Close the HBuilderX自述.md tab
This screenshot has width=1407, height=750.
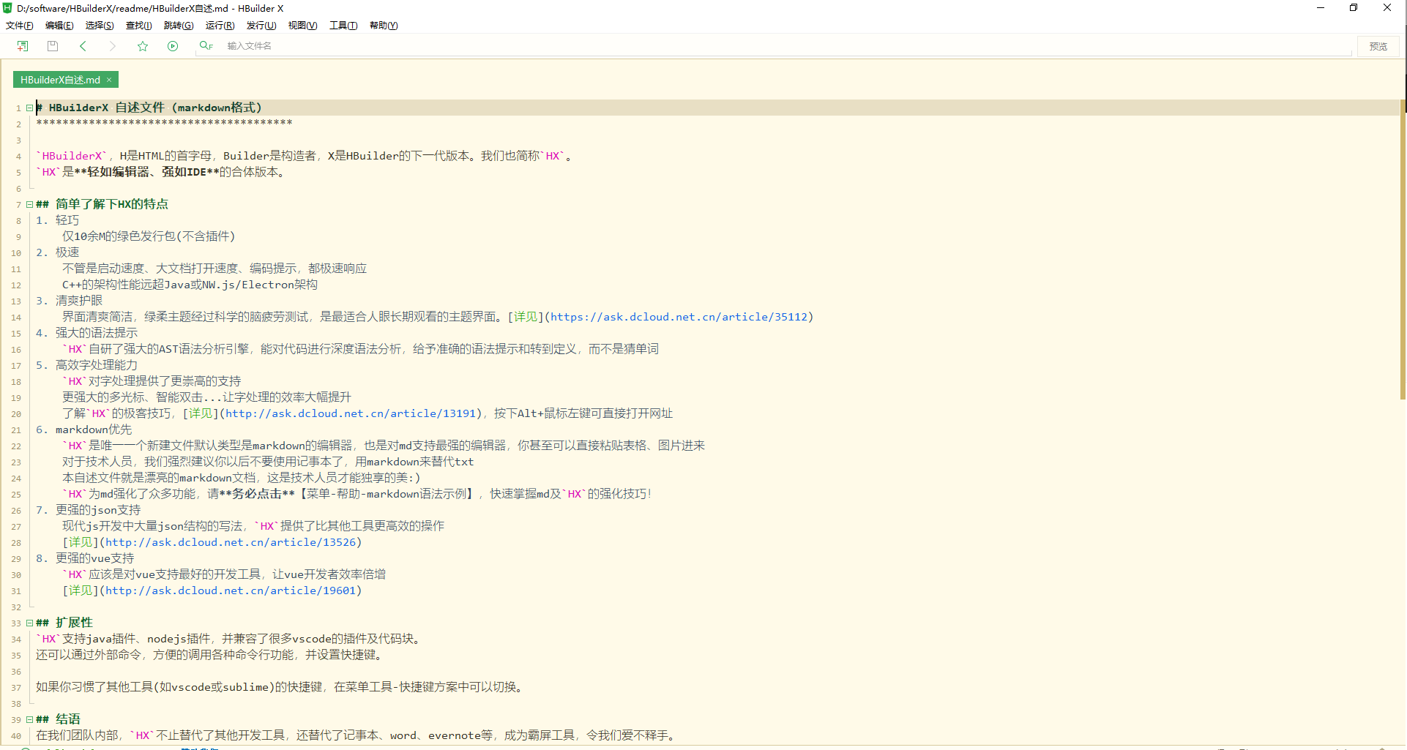(109, 80)
